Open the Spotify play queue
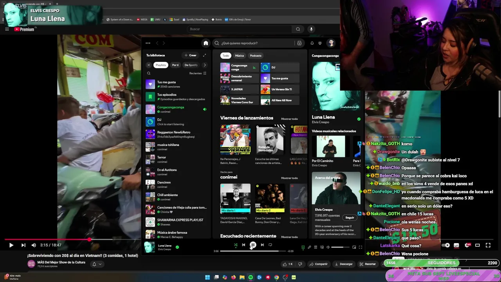501x282 pixels. [315, 247]
